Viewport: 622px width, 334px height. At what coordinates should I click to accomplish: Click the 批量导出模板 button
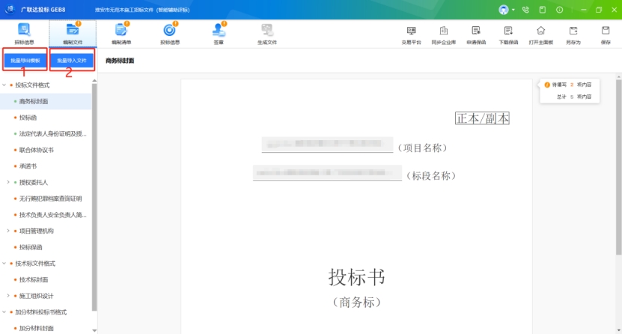coord(25,60)
